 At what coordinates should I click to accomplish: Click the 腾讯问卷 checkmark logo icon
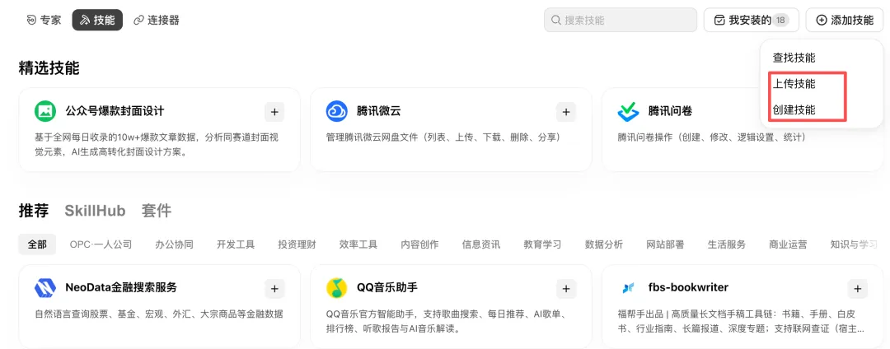pos(628,111)
